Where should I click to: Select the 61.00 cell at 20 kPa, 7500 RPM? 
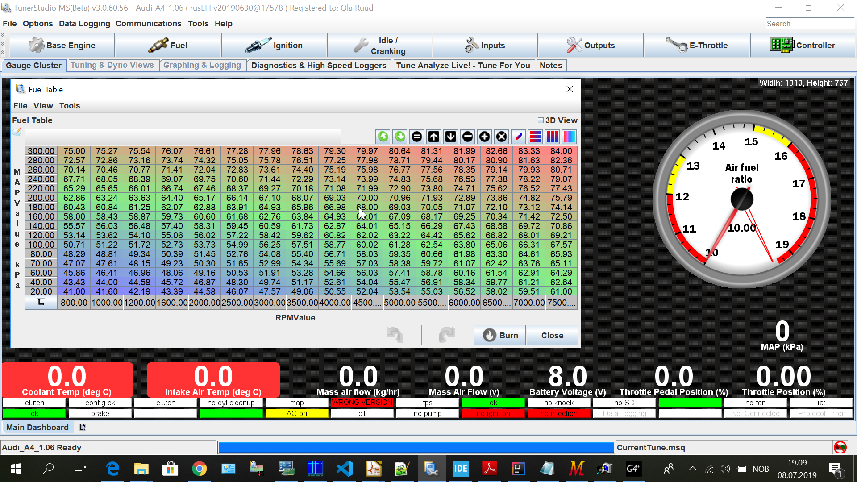561,291
